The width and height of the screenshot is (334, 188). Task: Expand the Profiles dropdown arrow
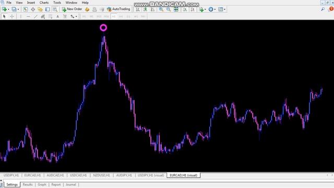18,9
